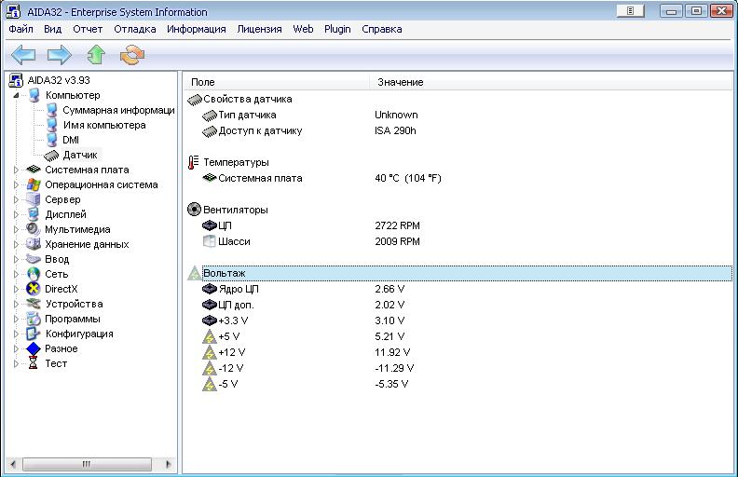Select the Ядро ЦП voltage row

click(x=239, y=289)
